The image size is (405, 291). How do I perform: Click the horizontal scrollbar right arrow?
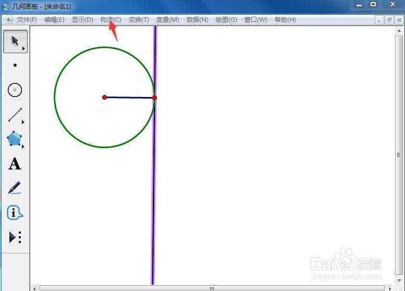(x=390, y=289)
